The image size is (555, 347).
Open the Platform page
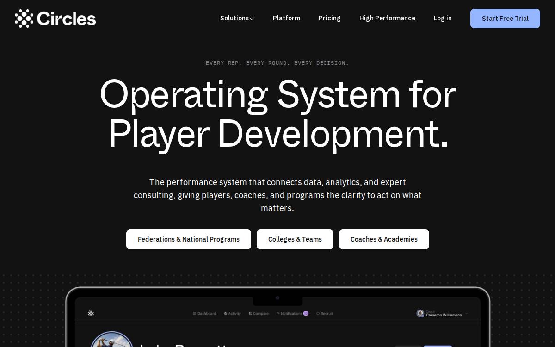pyautogui.click(x=286, y=19)
